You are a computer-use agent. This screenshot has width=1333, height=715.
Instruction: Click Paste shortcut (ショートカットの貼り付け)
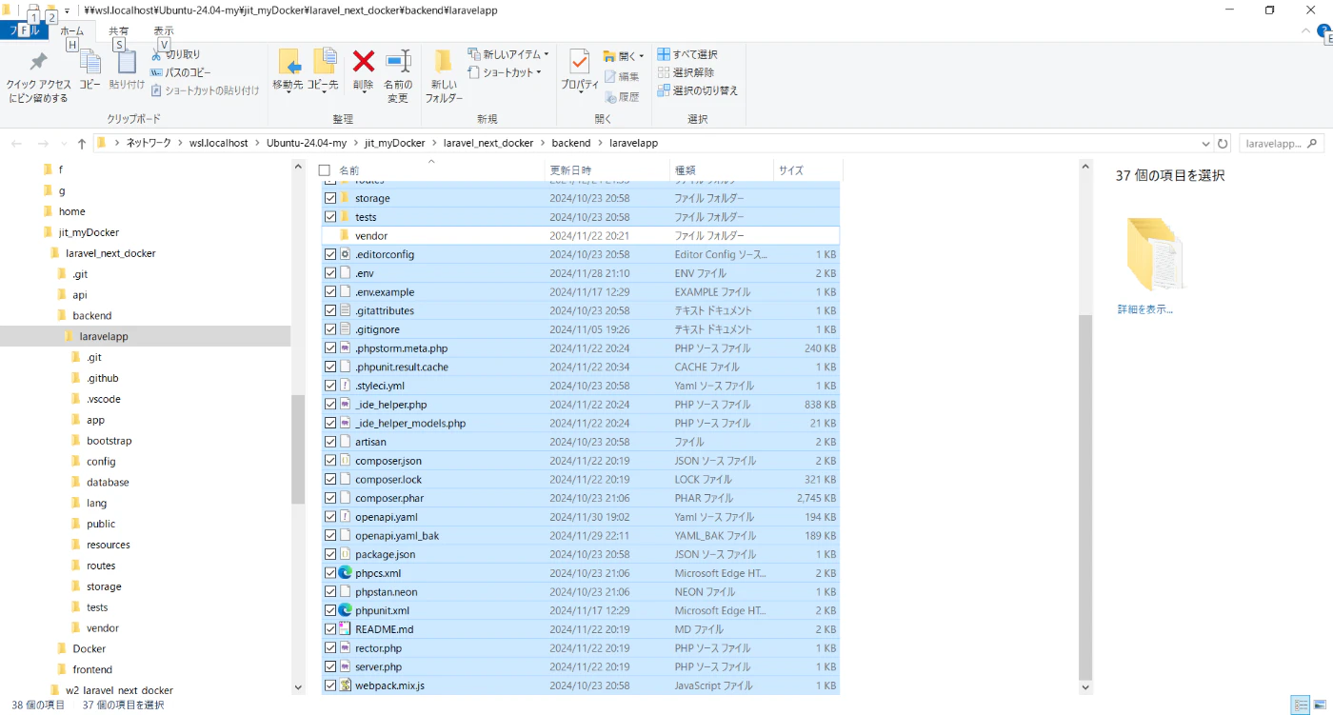coord(205,90)
